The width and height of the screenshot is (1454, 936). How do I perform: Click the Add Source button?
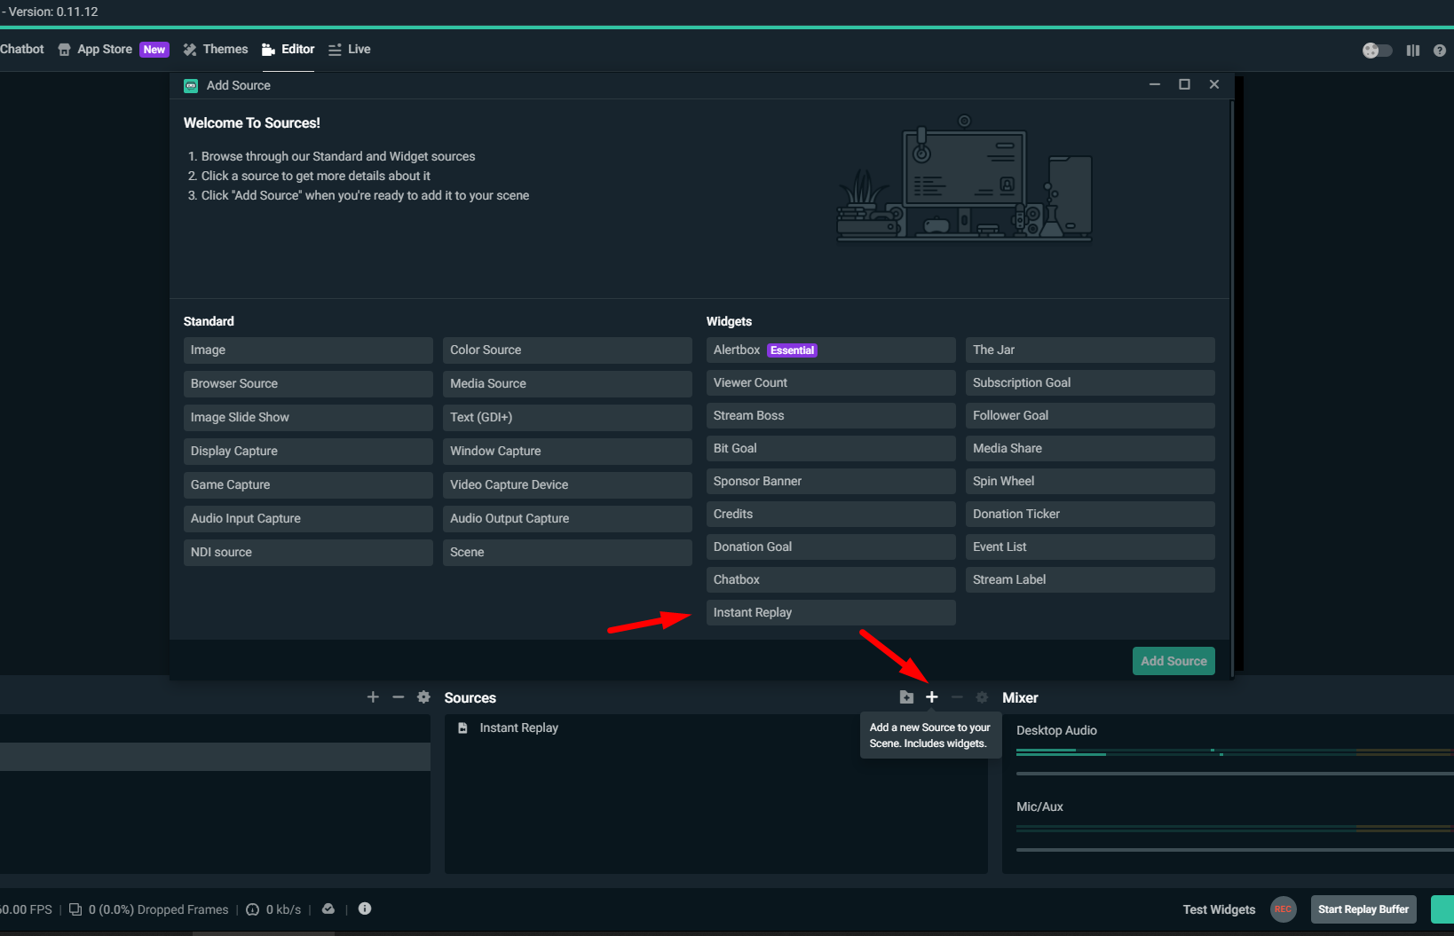pyautogui.click(x=1173, y=661)
